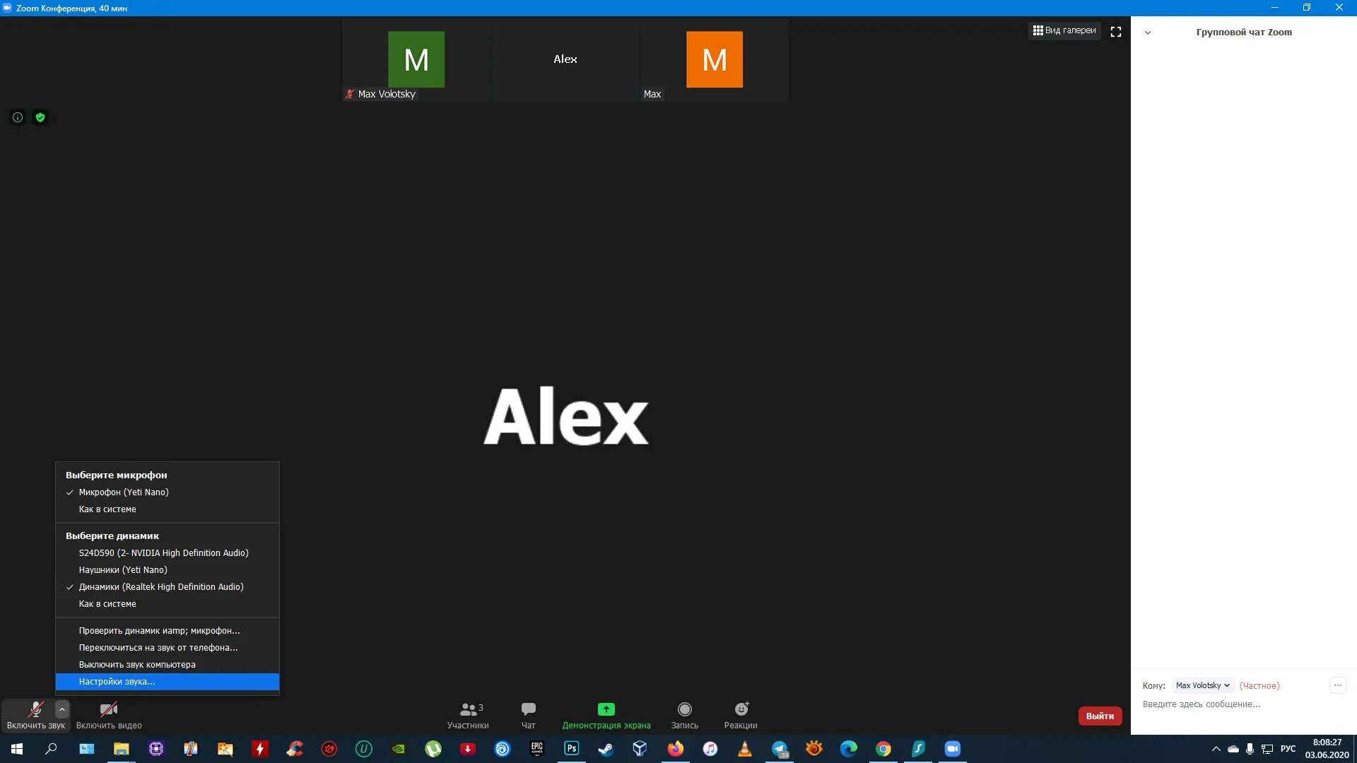This screenshot has width=1357, height=763.
Task: Open the Participants panel icon
Action: [468, 709]
